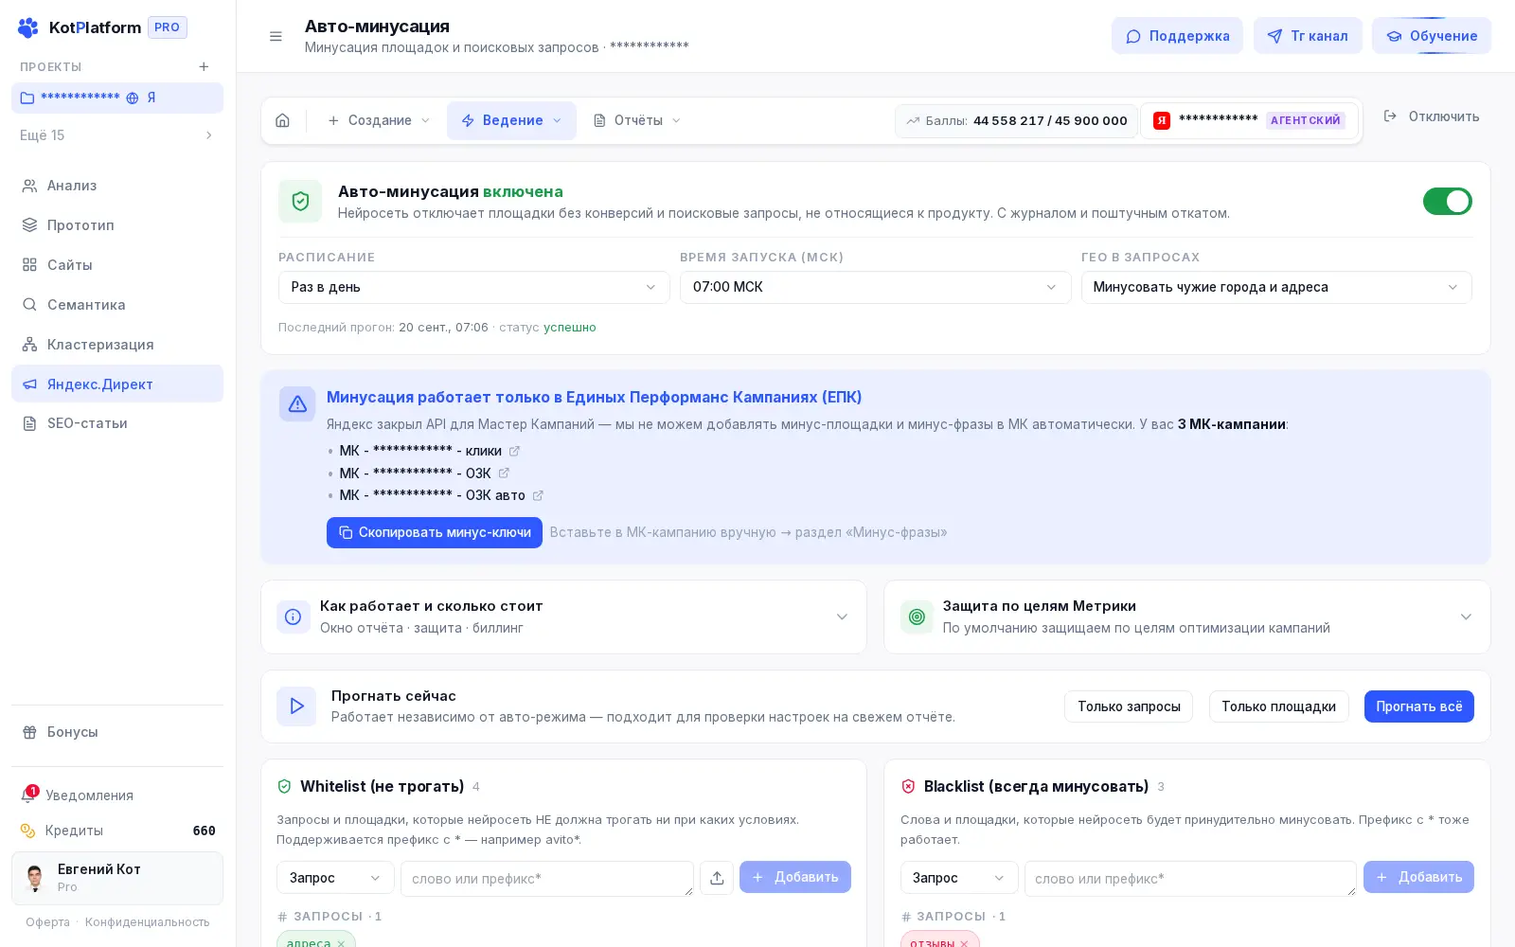Click the PRO badge next to logo
1515x947 pixels.
point(168,27)
